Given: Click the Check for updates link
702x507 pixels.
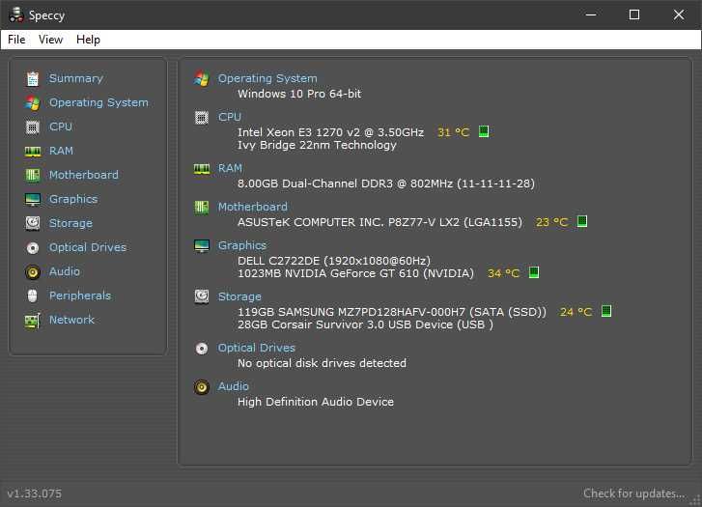Looking at the screenshot, I should (x=634, y=493).
